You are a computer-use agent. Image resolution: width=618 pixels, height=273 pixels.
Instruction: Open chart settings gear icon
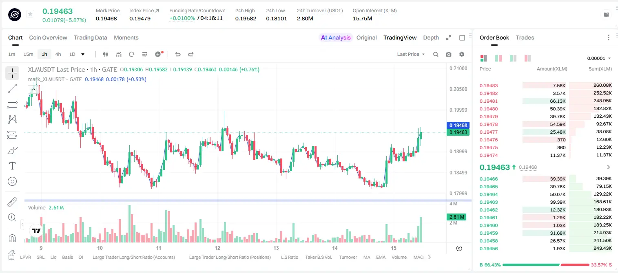tap(462, 54)
